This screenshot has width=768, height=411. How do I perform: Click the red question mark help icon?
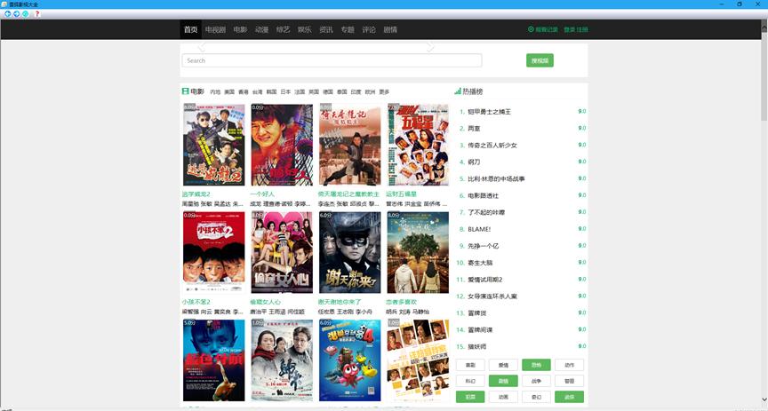(x=36, y=14)
